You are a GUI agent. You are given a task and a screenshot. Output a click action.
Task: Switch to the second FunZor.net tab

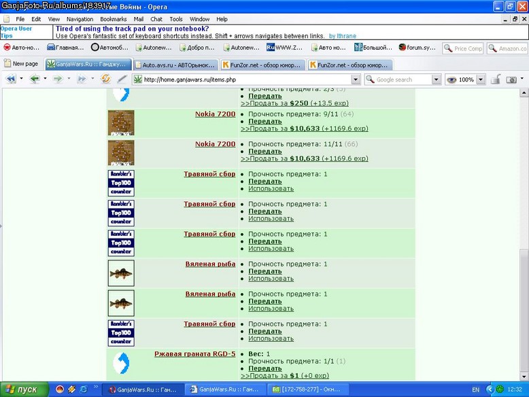pos(349,65)
